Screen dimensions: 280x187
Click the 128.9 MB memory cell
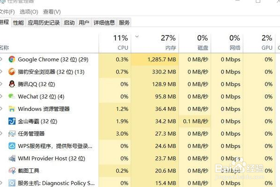pos(155,84)
